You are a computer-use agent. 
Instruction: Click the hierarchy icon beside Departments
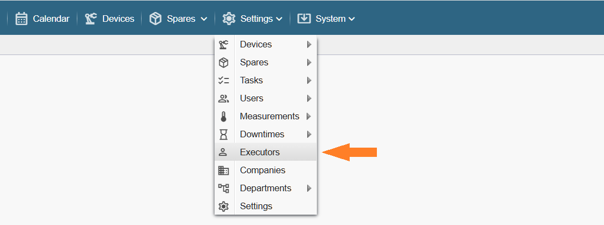tap(223, 188)
